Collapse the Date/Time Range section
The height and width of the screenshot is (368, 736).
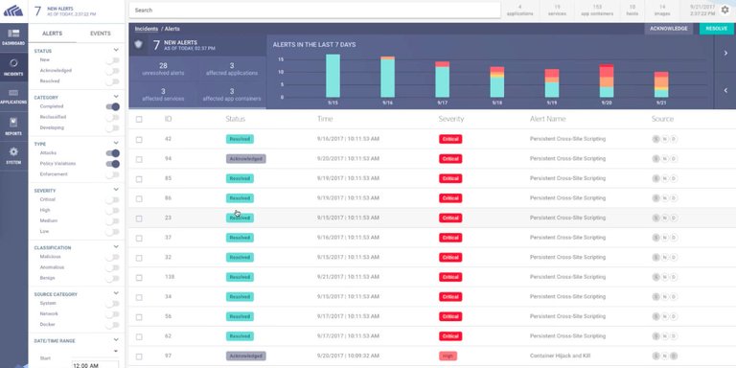[x=116, y=340]
